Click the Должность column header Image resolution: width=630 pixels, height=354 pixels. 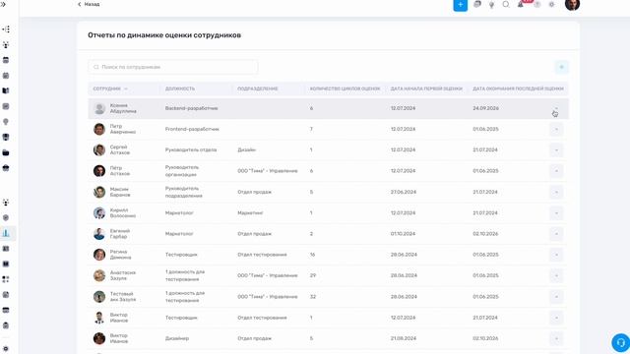180,88
